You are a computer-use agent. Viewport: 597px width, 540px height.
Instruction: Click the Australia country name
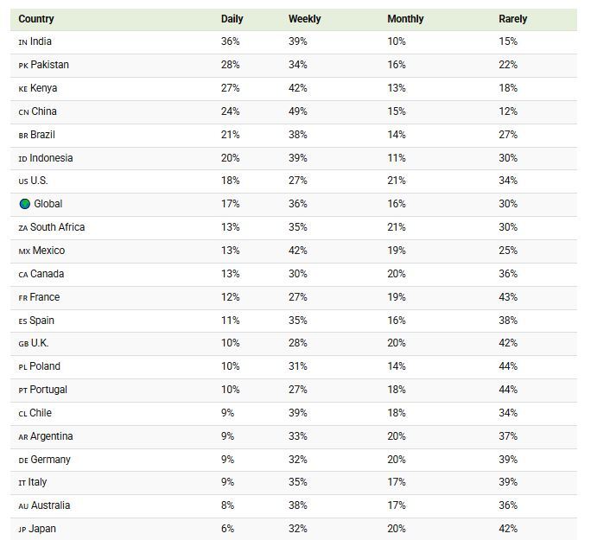[x=50, y=505]
